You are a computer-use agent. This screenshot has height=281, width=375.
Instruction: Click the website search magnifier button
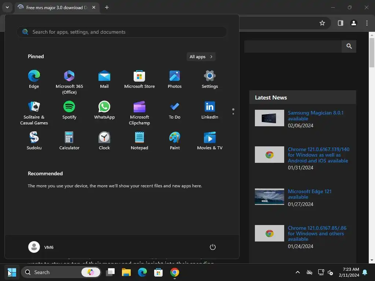pos(349,46)
